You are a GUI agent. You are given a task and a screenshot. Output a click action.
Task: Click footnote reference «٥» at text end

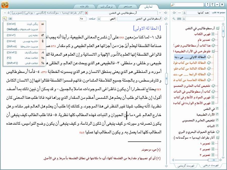pyautogui.click(x=82, y=133)
